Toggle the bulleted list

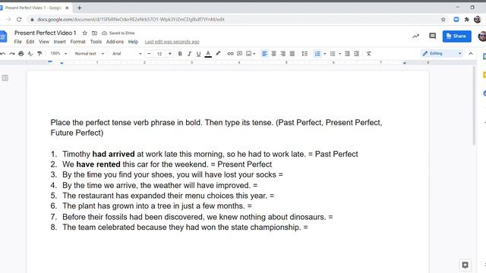tap(333, 54)
